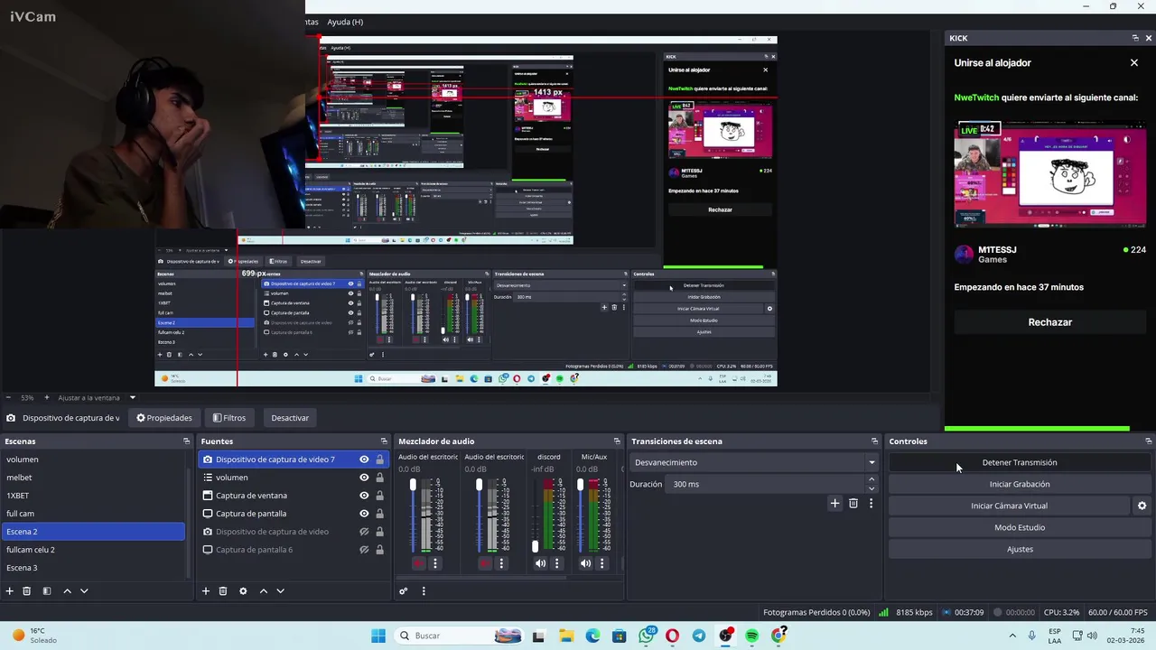This screenshot has height=650, width=1156.
Task: Open scene filters icon in Escenas toolbar
Action: tap(47, 591)
